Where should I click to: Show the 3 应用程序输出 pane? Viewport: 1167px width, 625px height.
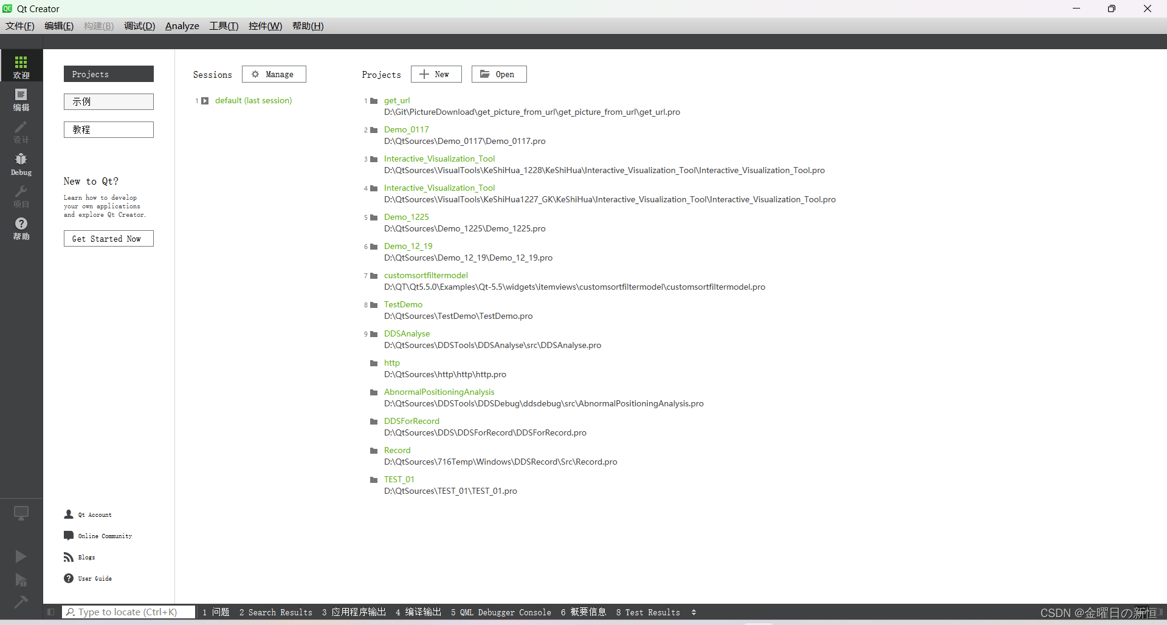[354, 612]
